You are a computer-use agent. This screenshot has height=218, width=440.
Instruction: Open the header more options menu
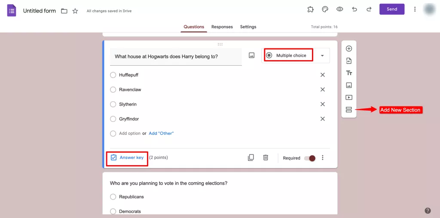click(415, 9)
